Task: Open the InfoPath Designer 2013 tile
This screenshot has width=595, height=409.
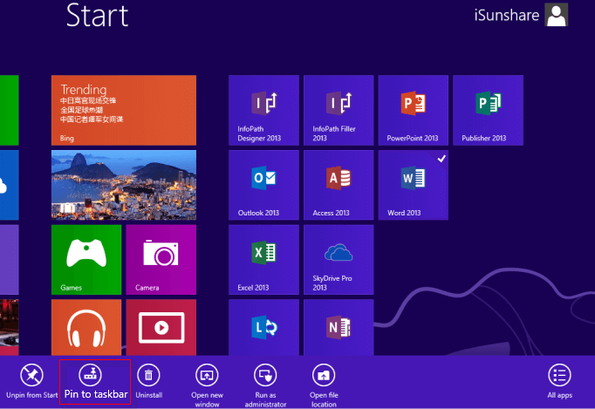Action: 263,110
